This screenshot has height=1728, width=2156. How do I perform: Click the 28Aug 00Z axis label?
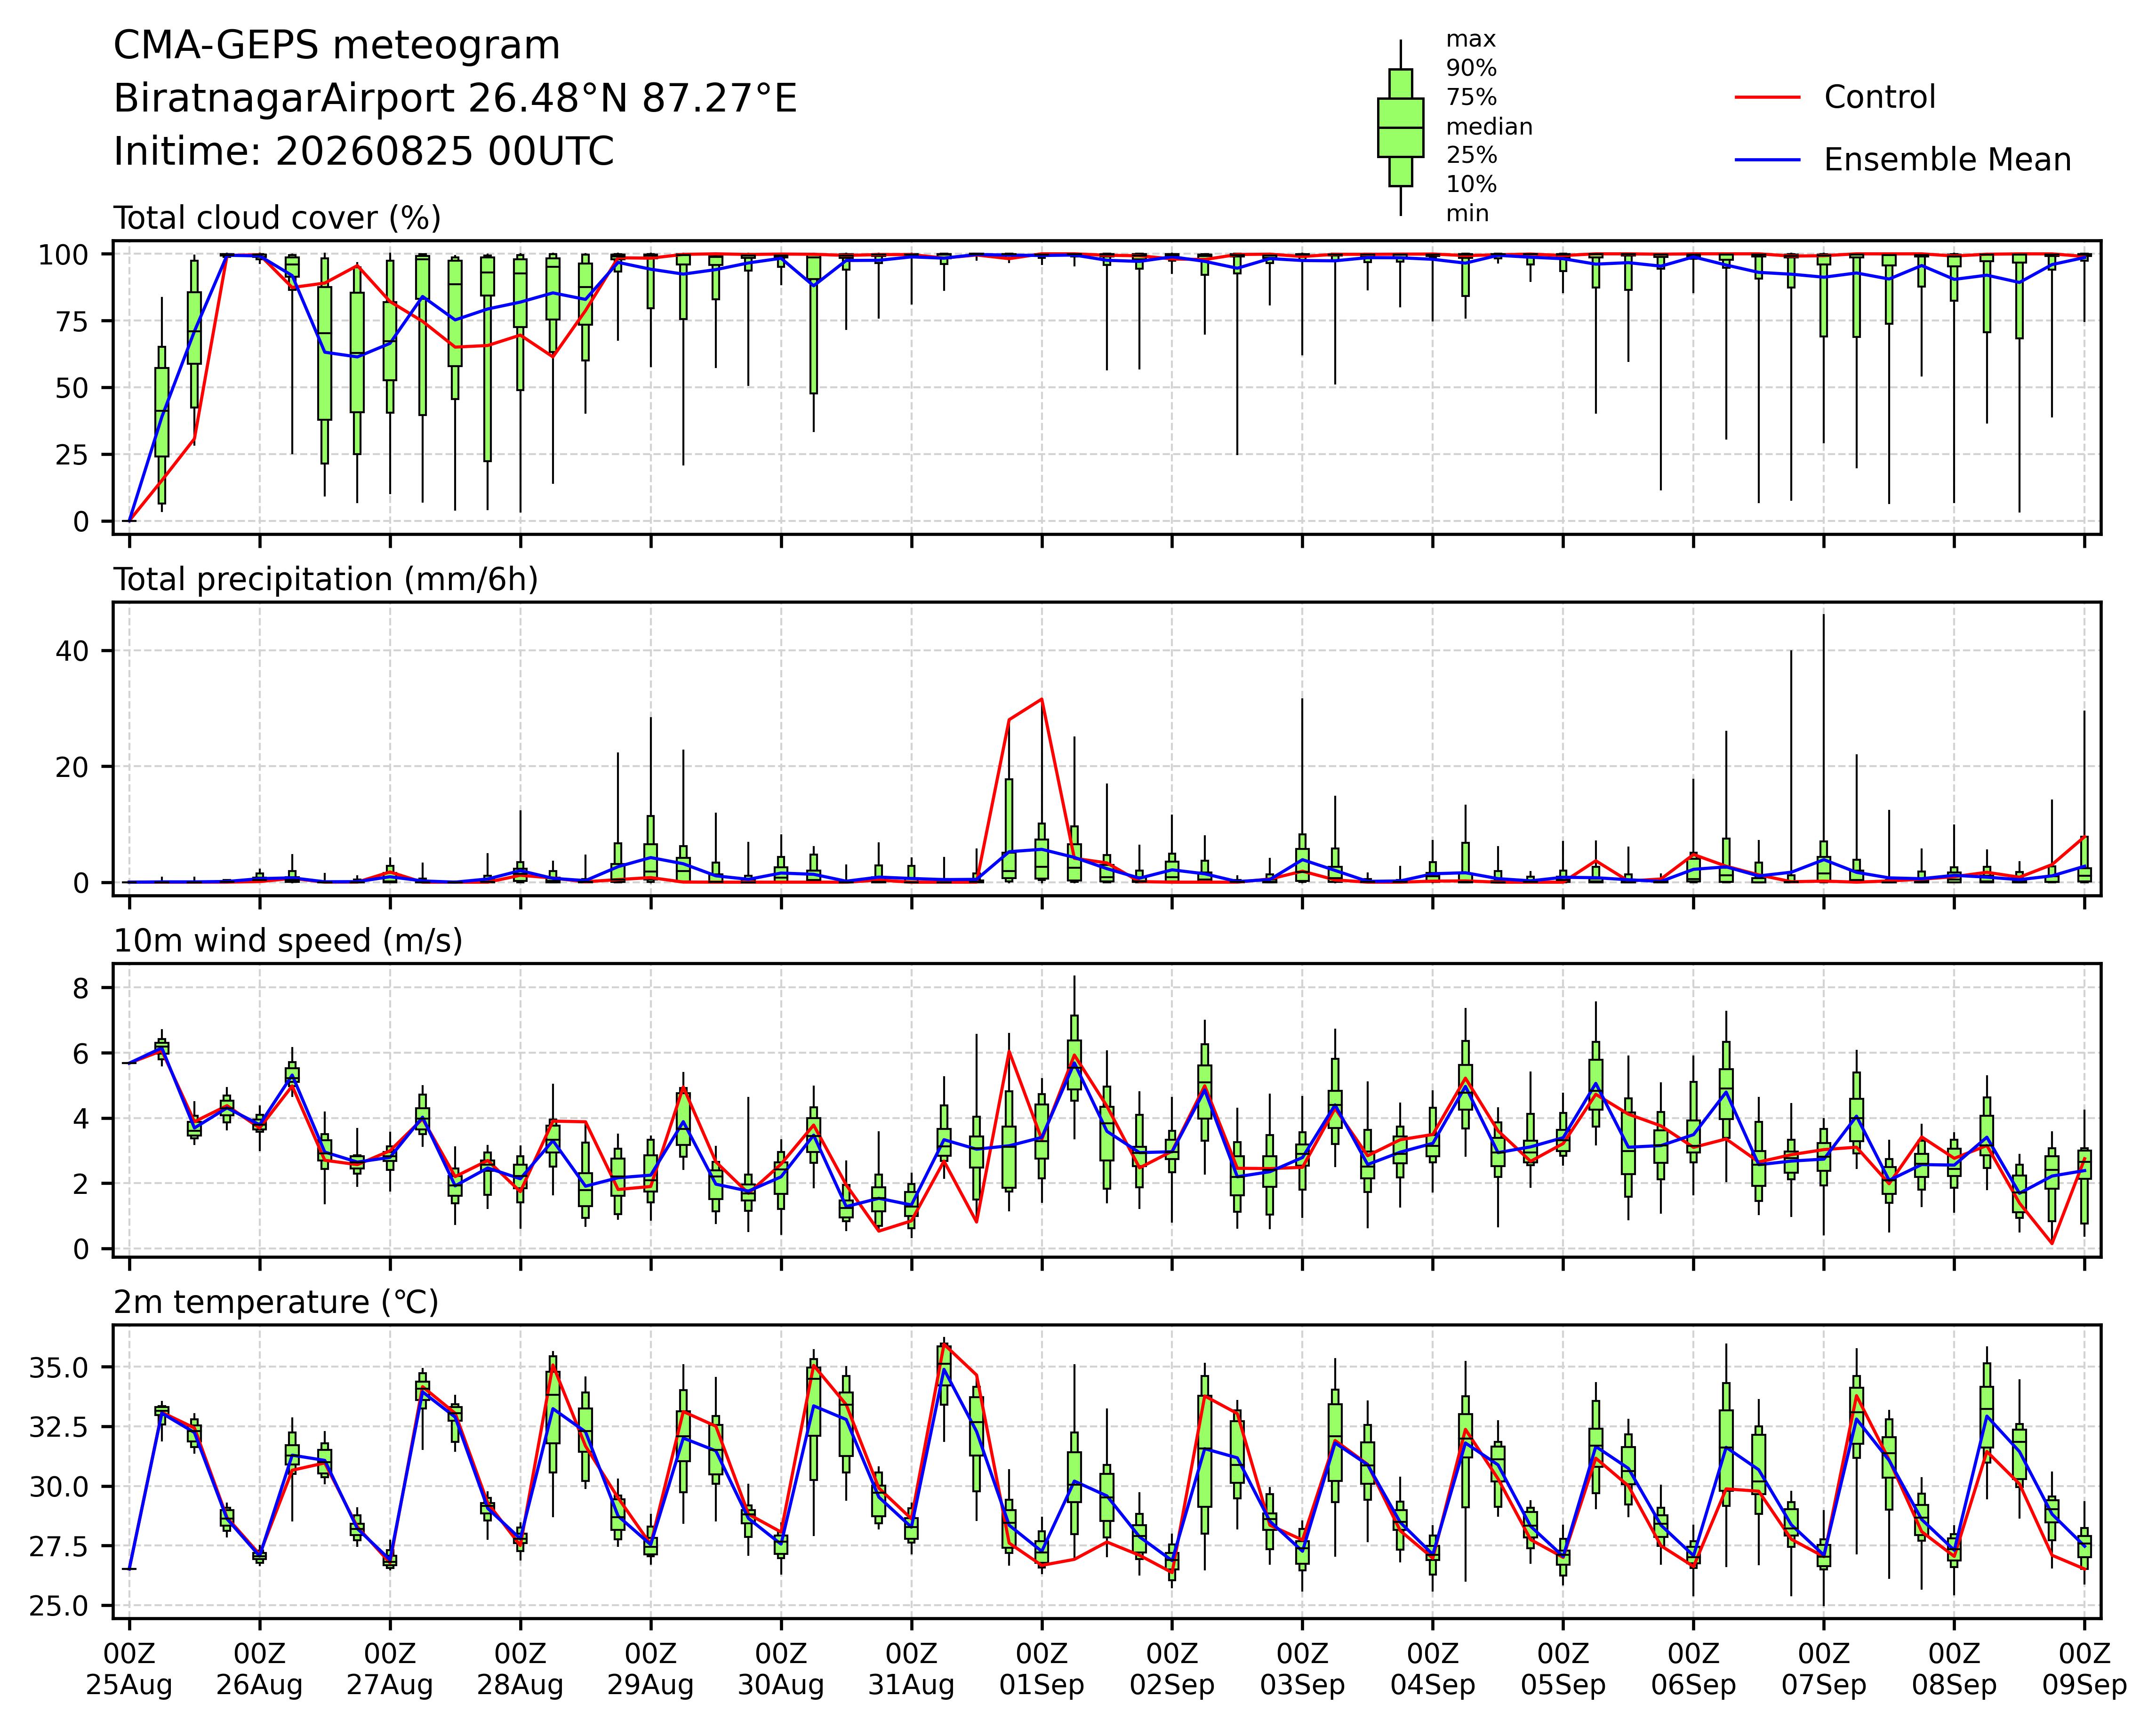pos(520,1669)
